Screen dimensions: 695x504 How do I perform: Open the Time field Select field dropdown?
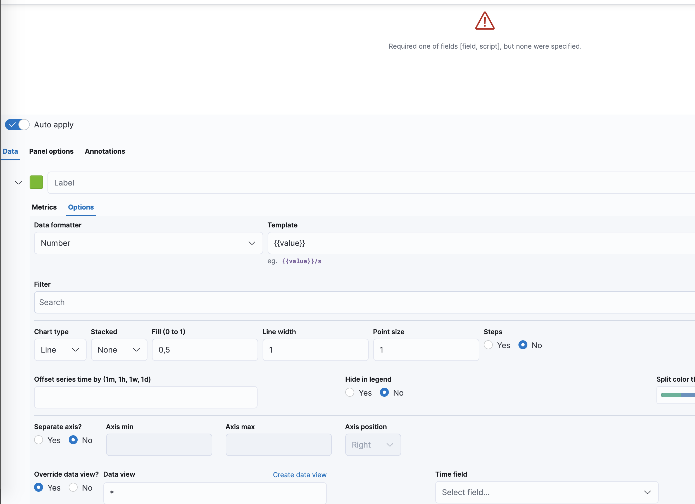(546, 492)
